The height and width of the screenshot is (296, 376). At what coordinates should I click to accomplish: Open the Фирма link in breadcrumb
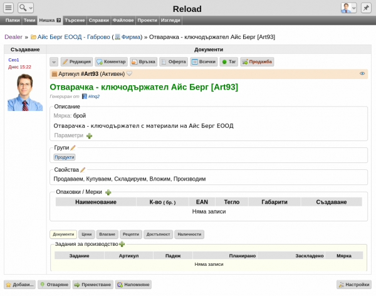tap(131, 37)
